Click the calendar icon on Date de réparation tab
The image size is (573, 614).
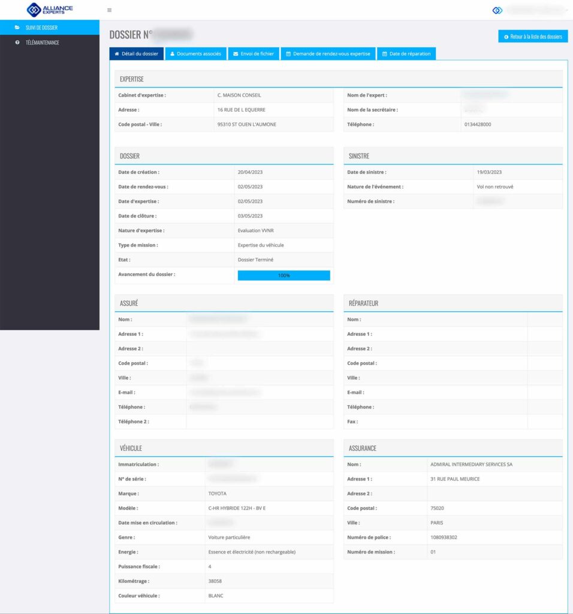[385, 54]
